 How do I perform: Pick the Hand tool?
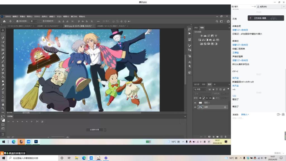[x=3, y=105]
